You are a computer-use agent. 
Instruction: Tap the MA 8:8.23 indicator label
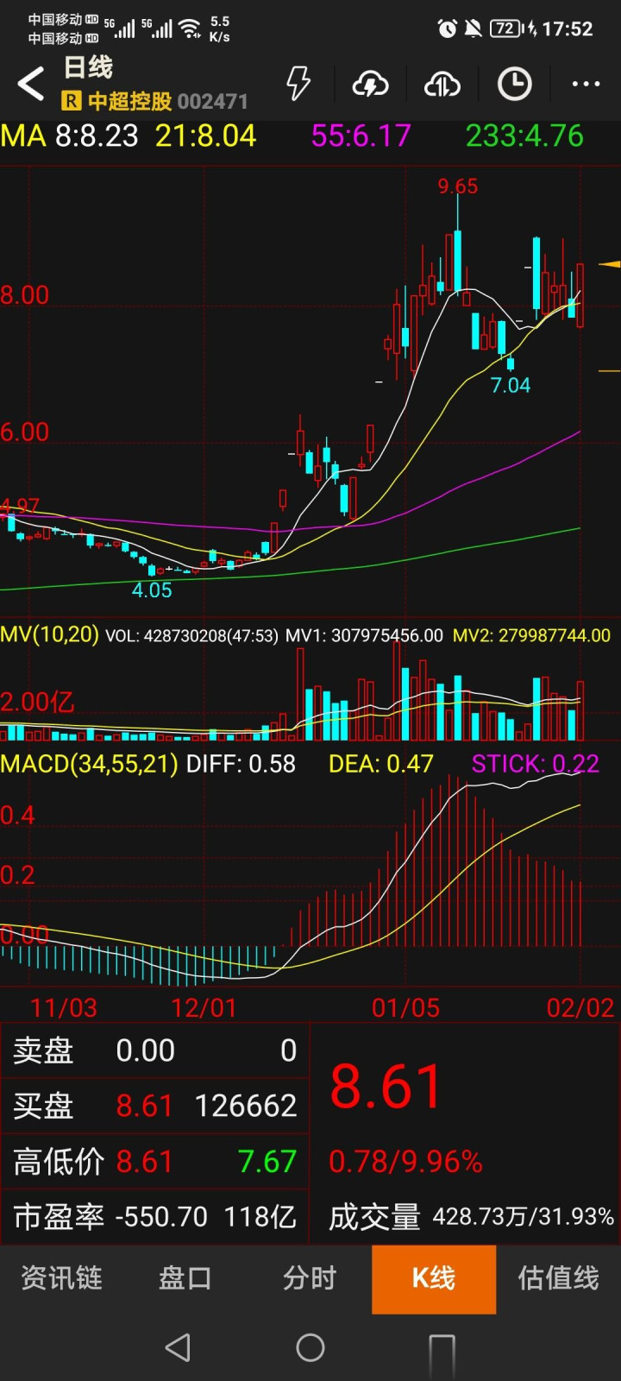pyautogui.click(x=70, y=136)
